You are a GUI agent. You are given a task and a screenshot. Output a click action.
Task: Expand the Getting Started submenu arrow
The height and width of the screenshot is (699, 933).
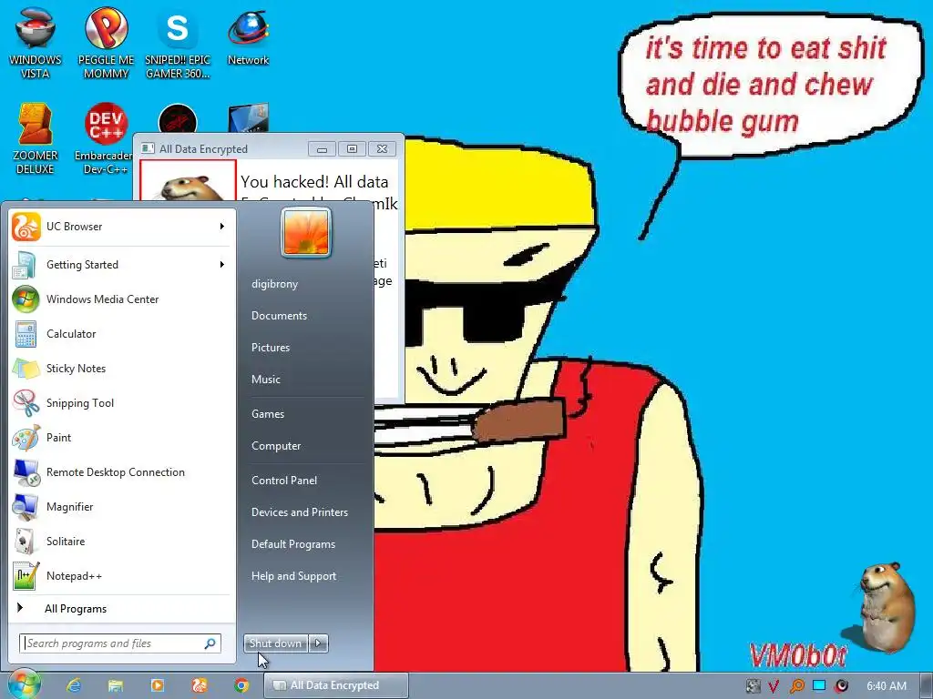pyautogui.click(x=222, y=265)
